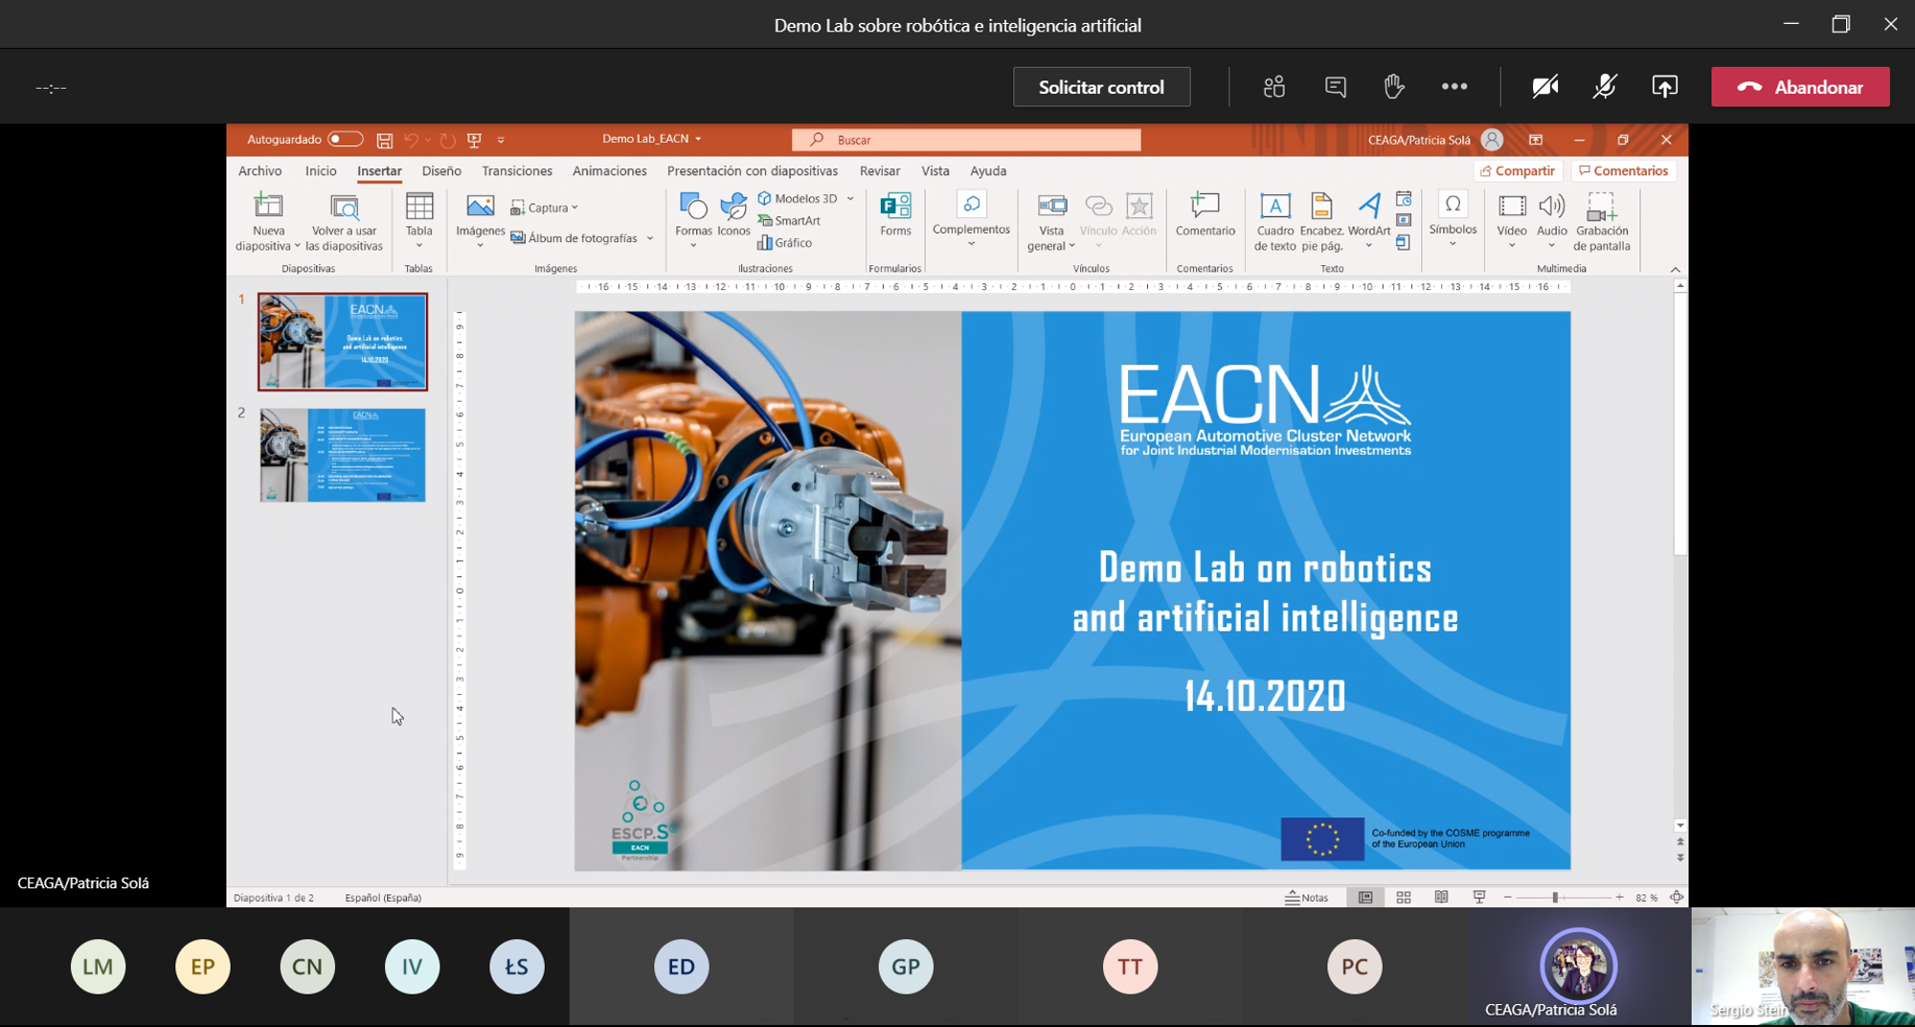Unmute the microphone
The width and height of the screenshot is (1915, 1027).
[1605, 87]
